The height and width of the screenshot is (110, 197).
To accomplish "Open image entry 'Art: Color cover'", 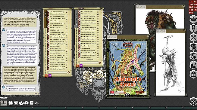I will (x=86, y=14).
